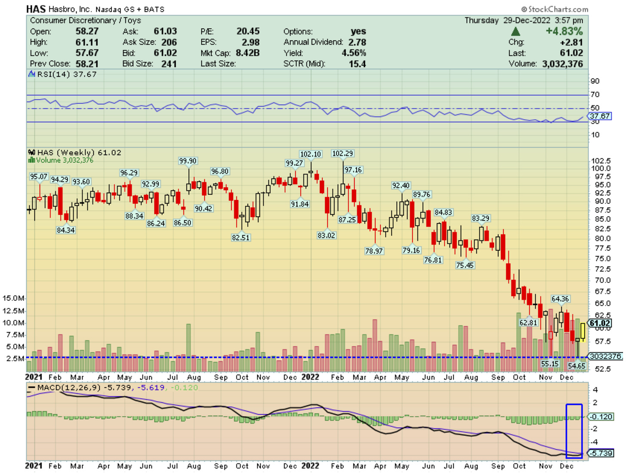Click the 94.29 price label
This screenshot has width=626, height=476.
[60, 179]
